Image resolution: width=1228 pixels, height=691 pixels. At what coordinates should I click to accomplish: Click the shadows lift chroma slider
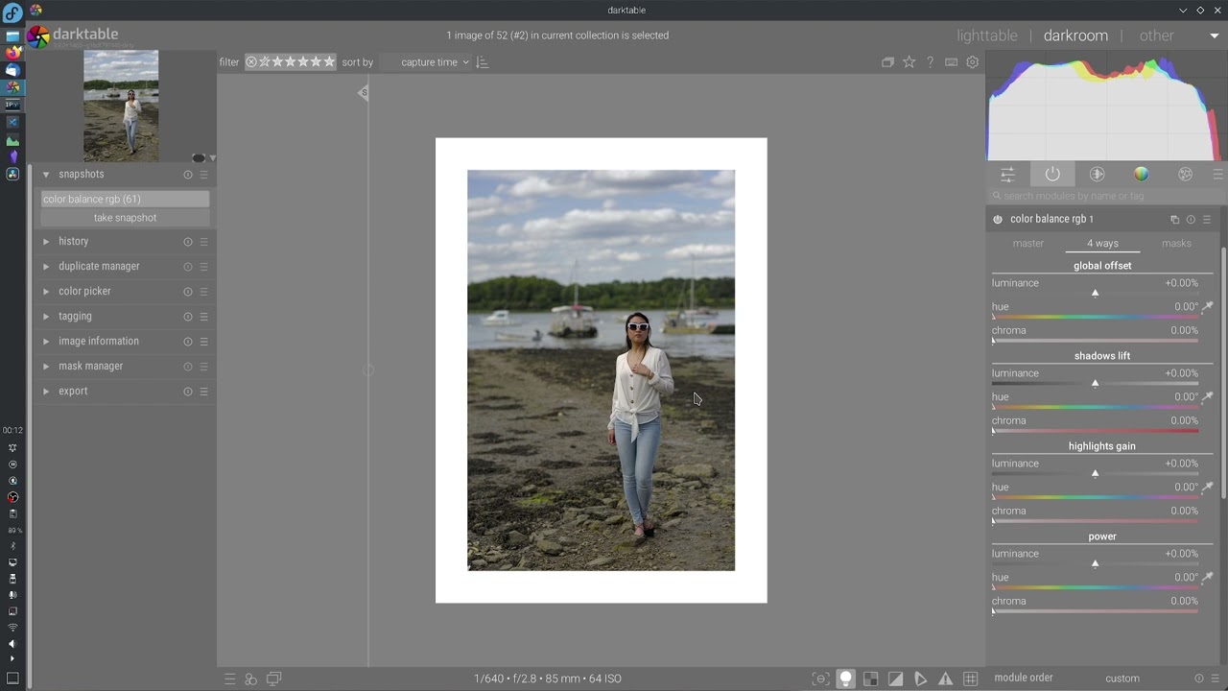[x=1095, y=430]
